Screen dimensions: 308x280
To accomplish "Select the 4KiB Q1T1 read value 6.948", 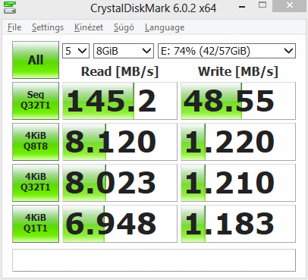I will 120,224.
